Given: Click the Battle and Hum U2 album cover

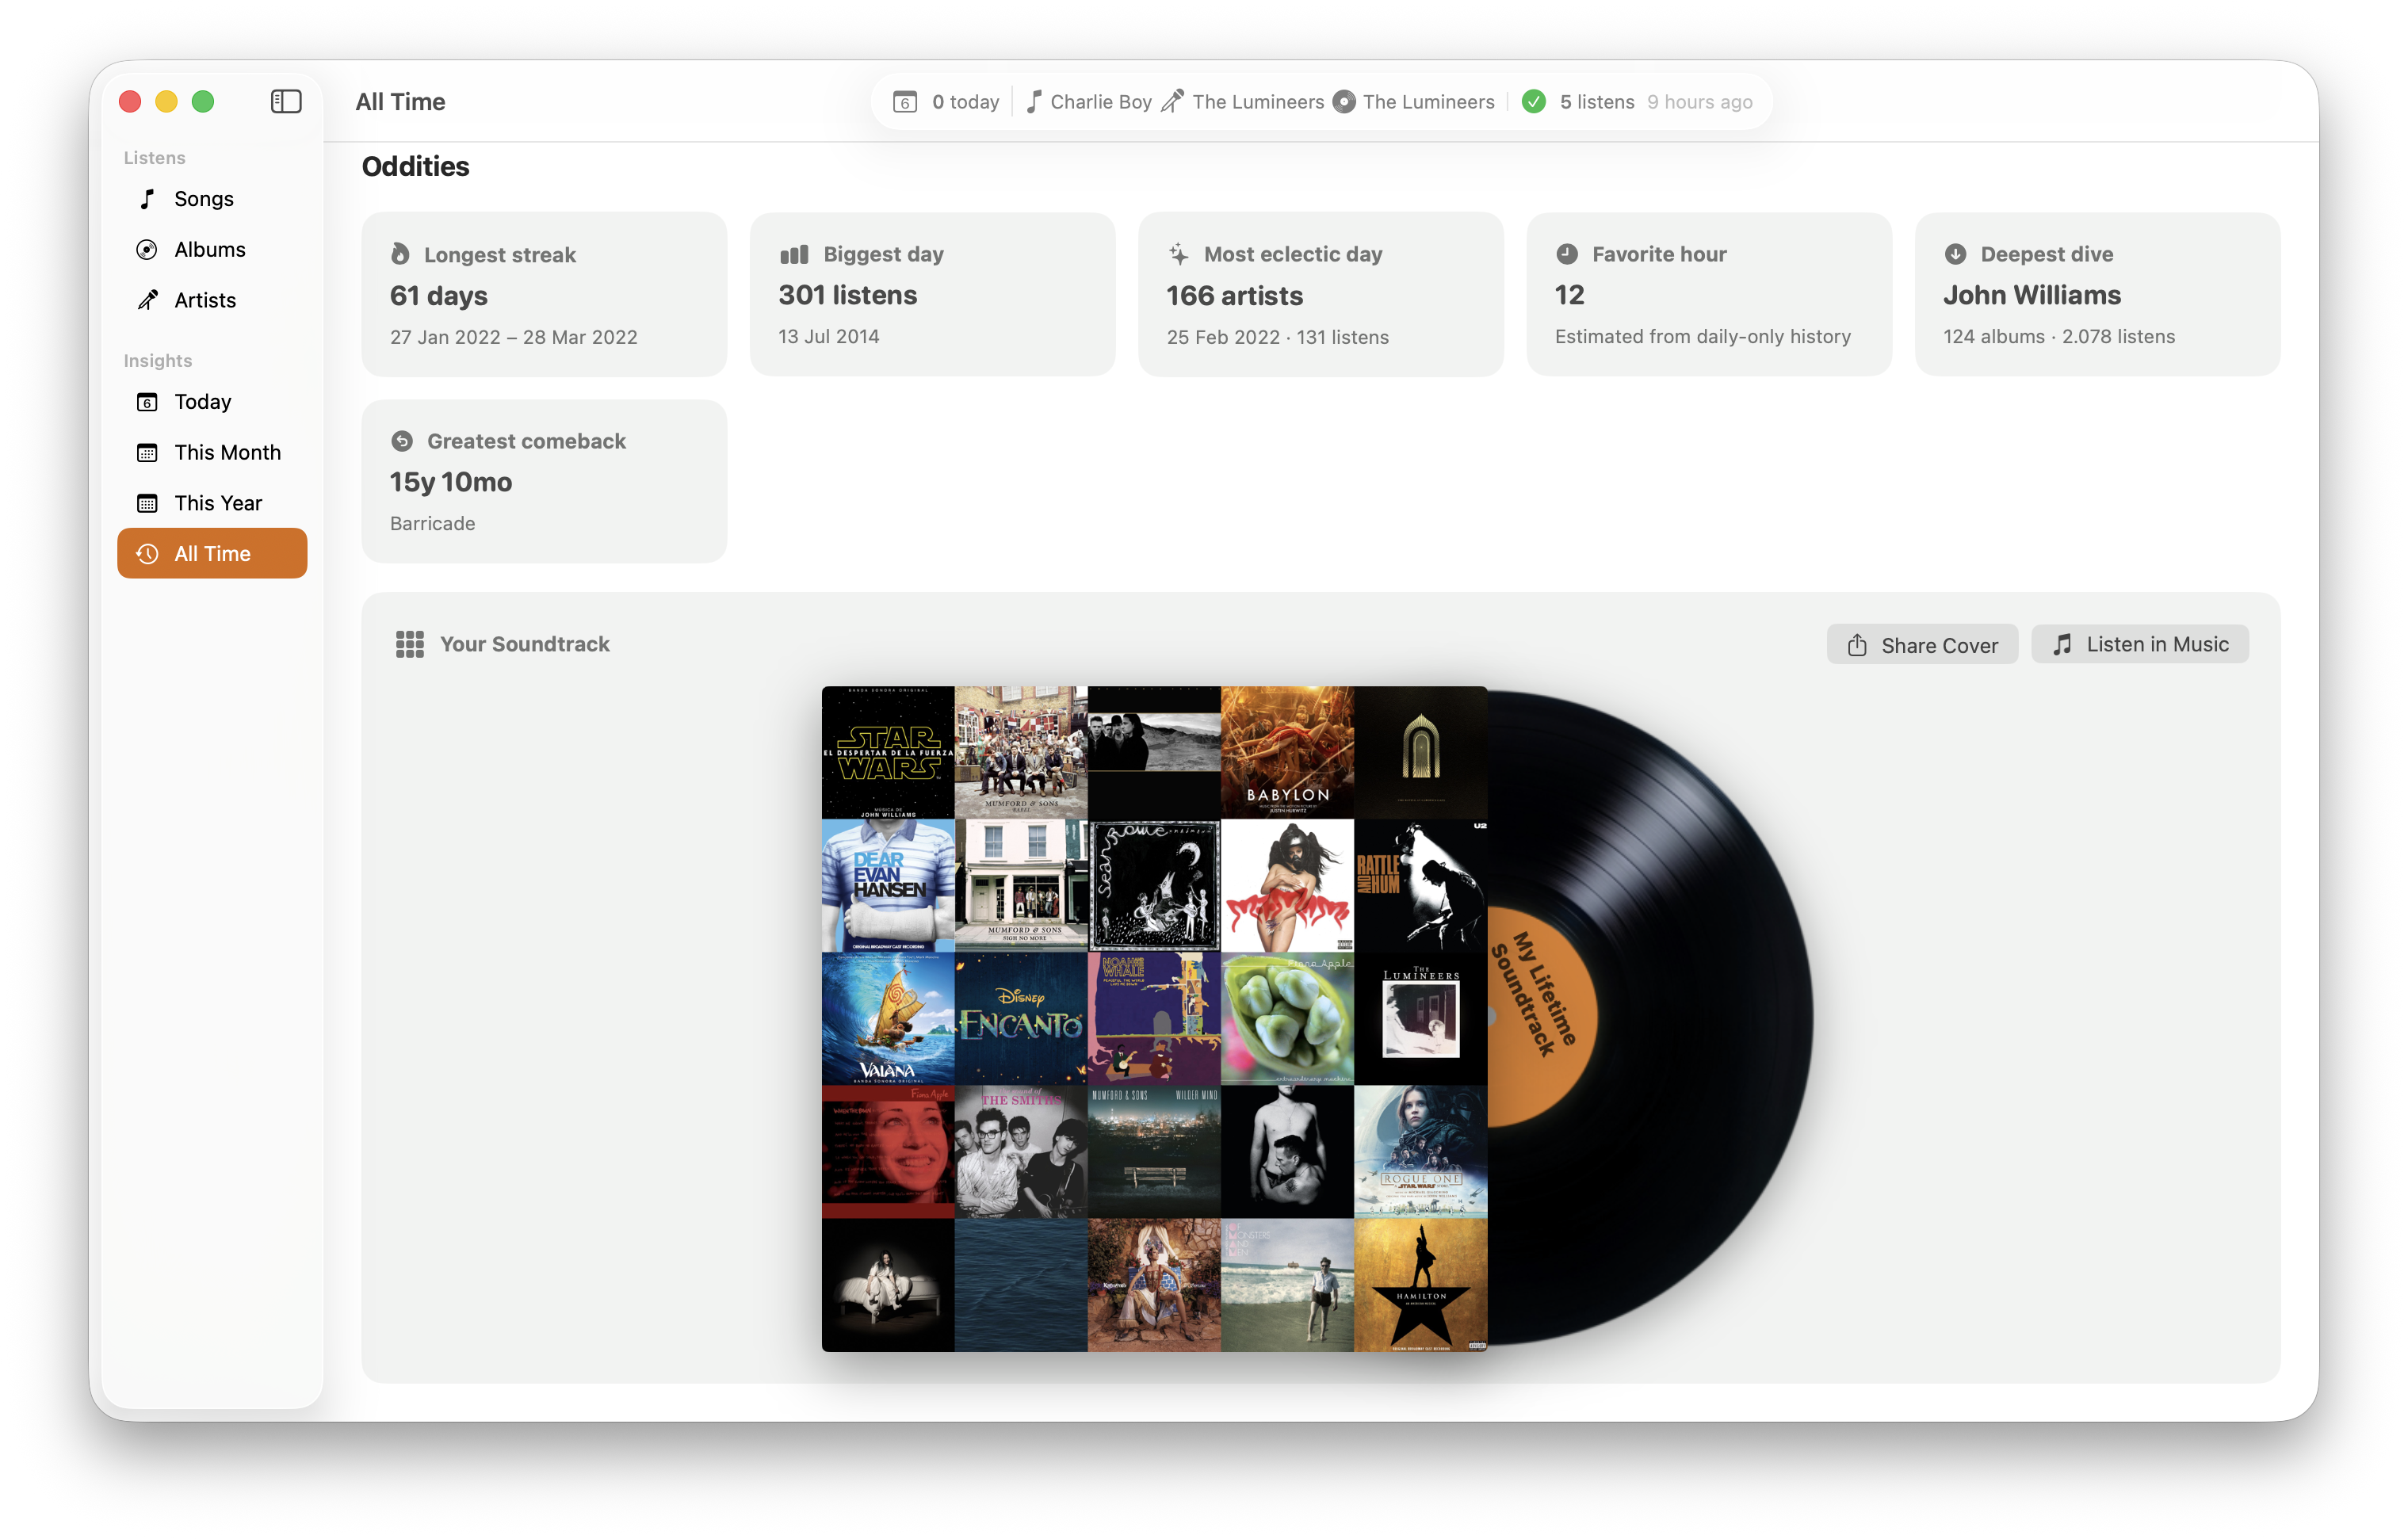Looking at the screenshot, I should [1421, 885].
